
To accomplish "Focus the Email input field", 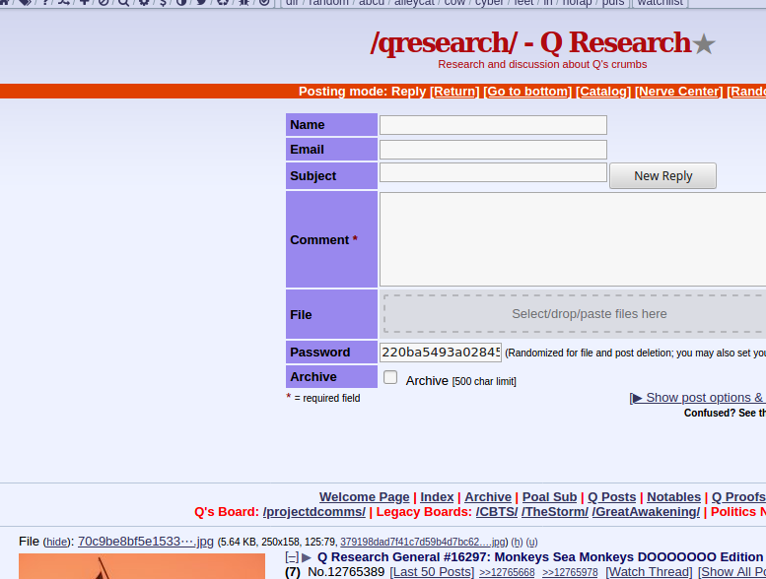I will pyautogui.click(x=493, y=150).
